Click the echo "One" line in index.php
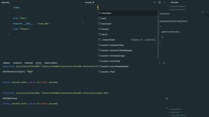Viewport: 209px width, 117px height. point(20,18)
